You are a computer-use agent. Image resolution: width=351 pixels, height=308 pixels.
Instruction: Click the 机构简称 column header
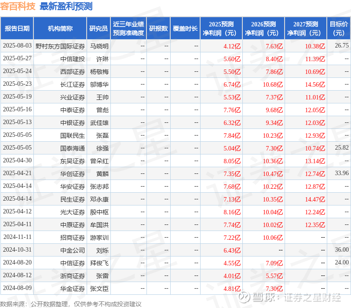click(60, 29)
